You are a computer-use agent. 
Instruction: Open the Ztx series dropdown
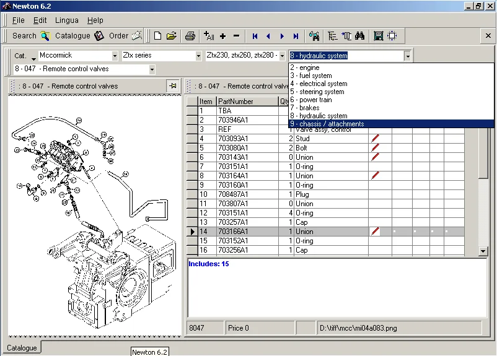click(x=198, y=56)
